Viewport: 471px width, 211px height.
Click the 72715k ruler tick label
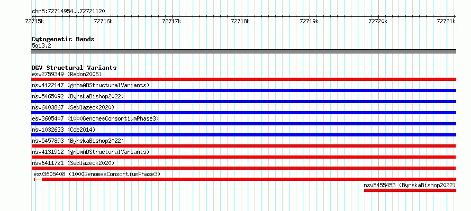pyautogui.click(x=35, y=21)
